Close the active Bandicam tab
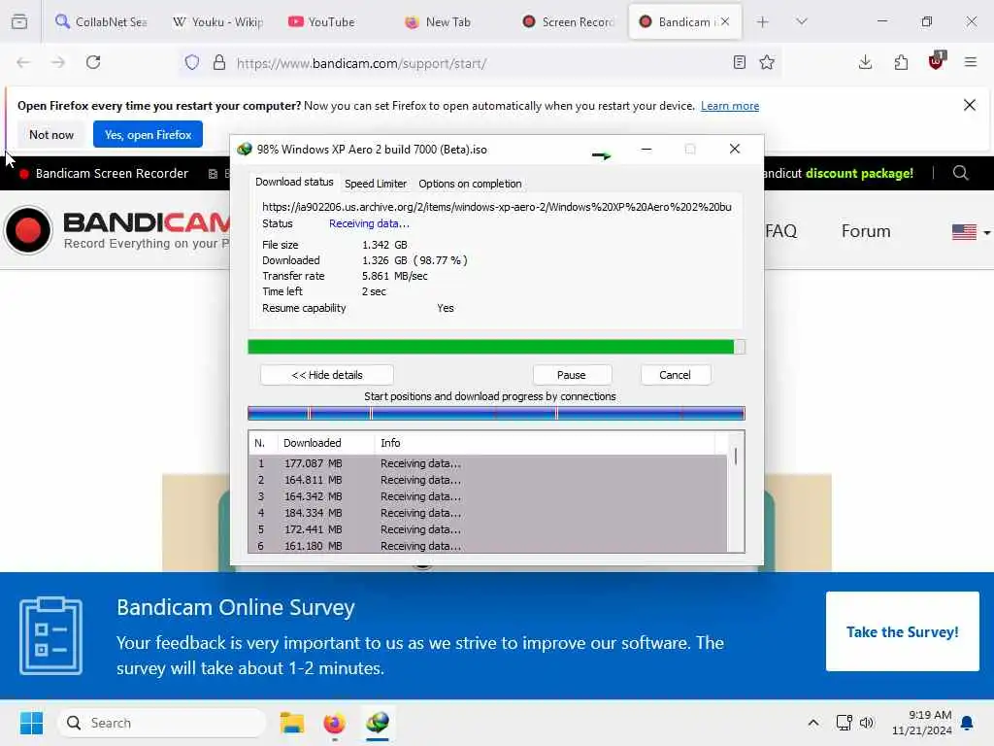 (x=725, y=21)
